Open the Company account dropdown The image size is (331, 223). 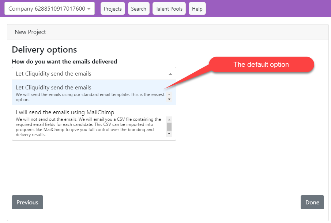coord(49,9)
